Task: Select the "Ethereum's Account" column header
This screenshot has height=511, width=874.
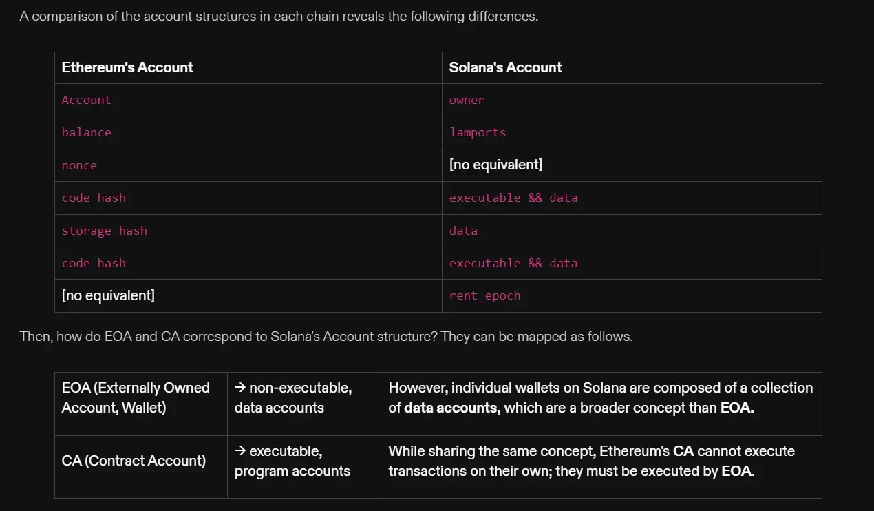Action: tap(248, 67)
